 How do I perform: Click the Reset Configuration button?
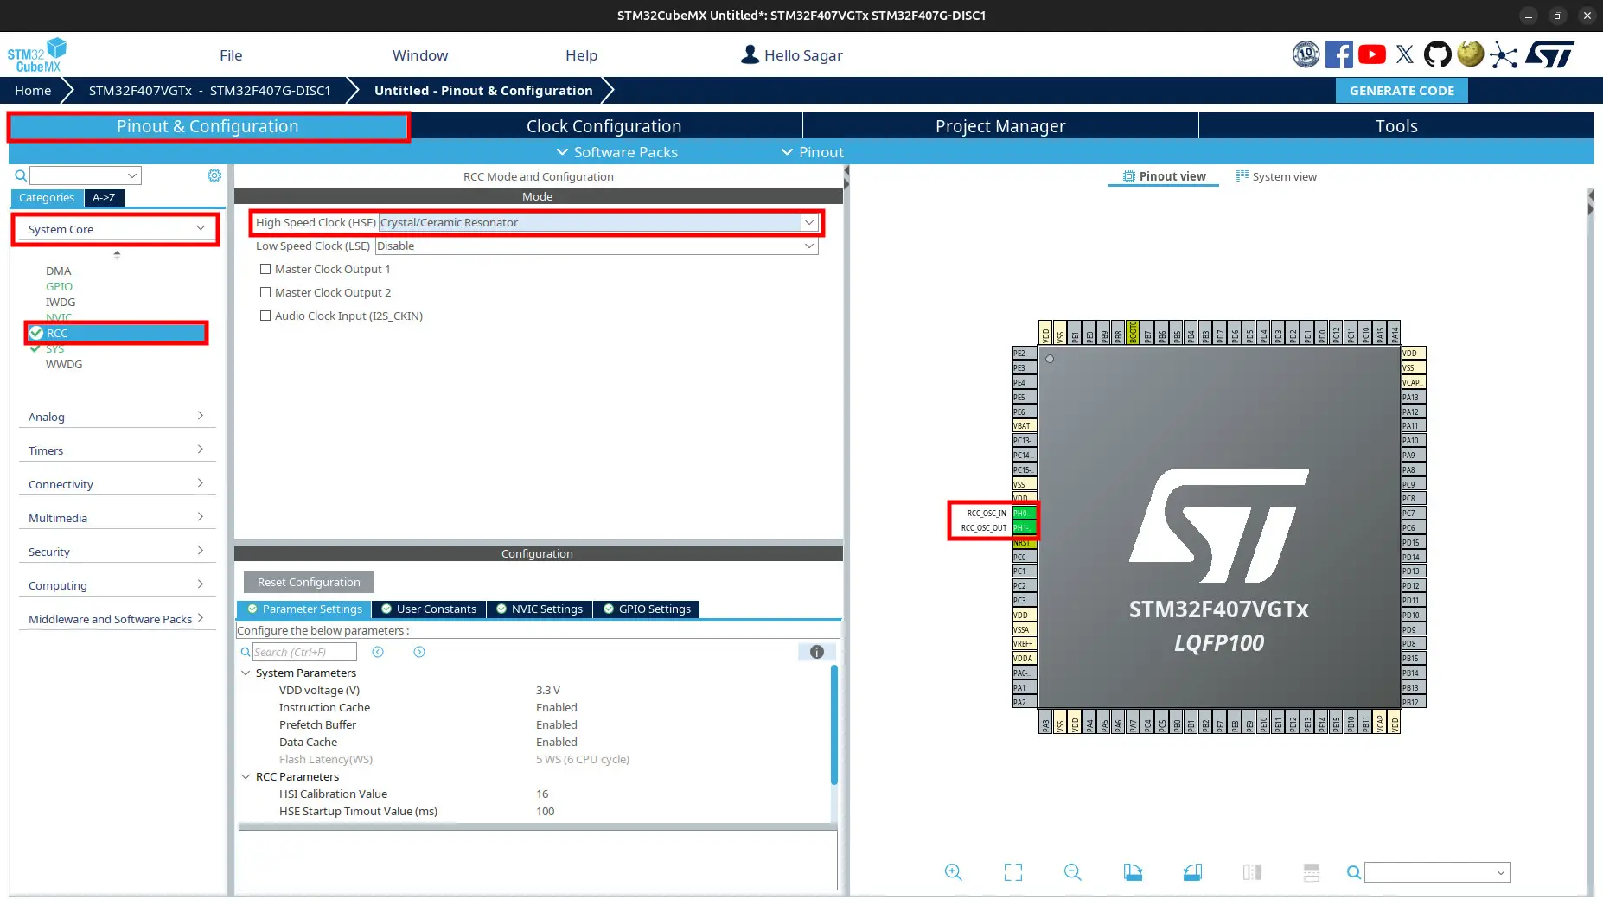pyautogui.click(x=309, y=582)
